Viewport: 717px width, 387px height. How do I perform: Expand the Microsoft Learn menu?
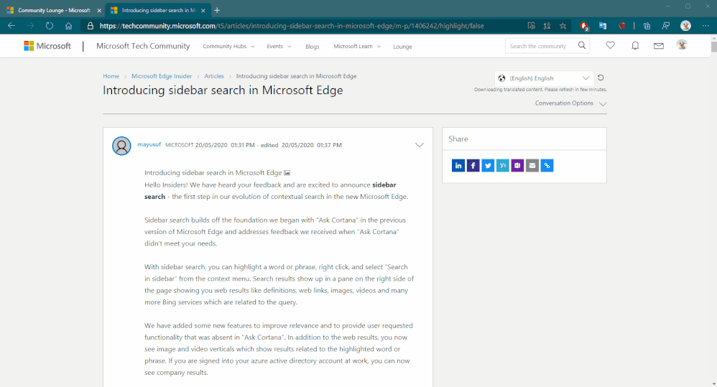click(357, 46)
